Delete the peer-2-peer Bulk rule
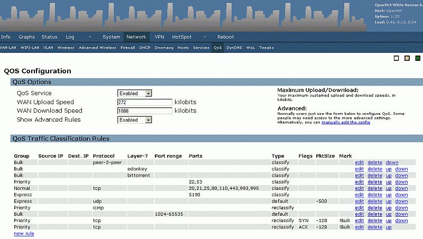This screenshot has width=423, height=239. pos(375,162)
